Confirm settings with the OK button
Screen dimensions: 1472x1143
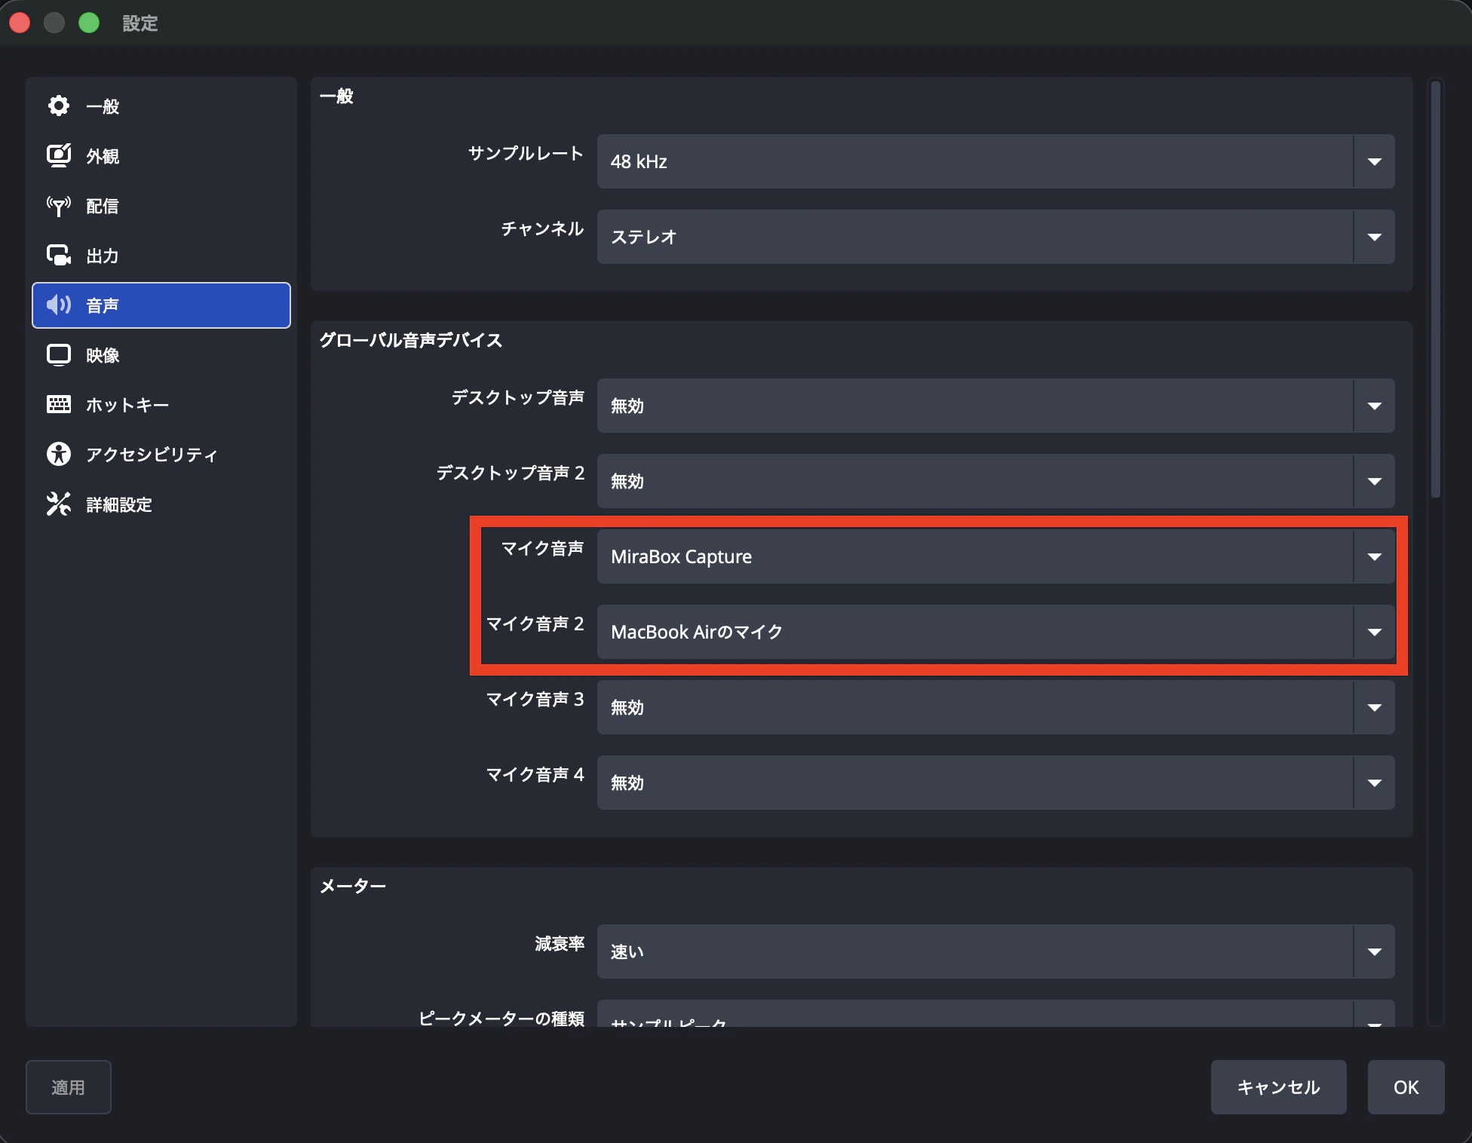point(1406,1087)
